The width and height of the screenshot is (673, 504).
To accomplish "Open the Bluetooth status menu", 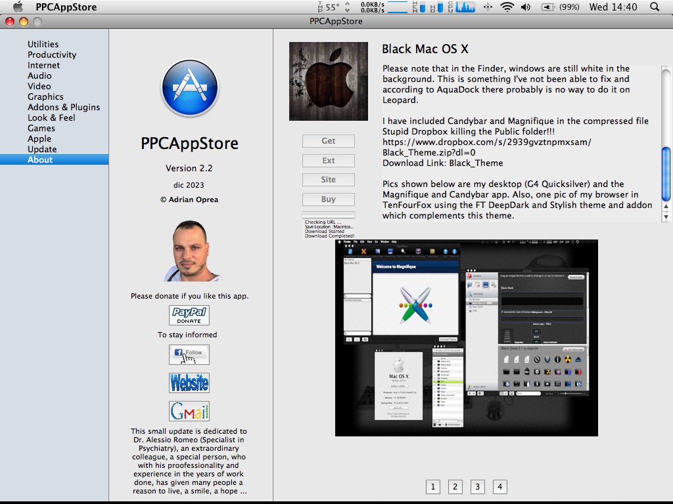I will point(488,7).
